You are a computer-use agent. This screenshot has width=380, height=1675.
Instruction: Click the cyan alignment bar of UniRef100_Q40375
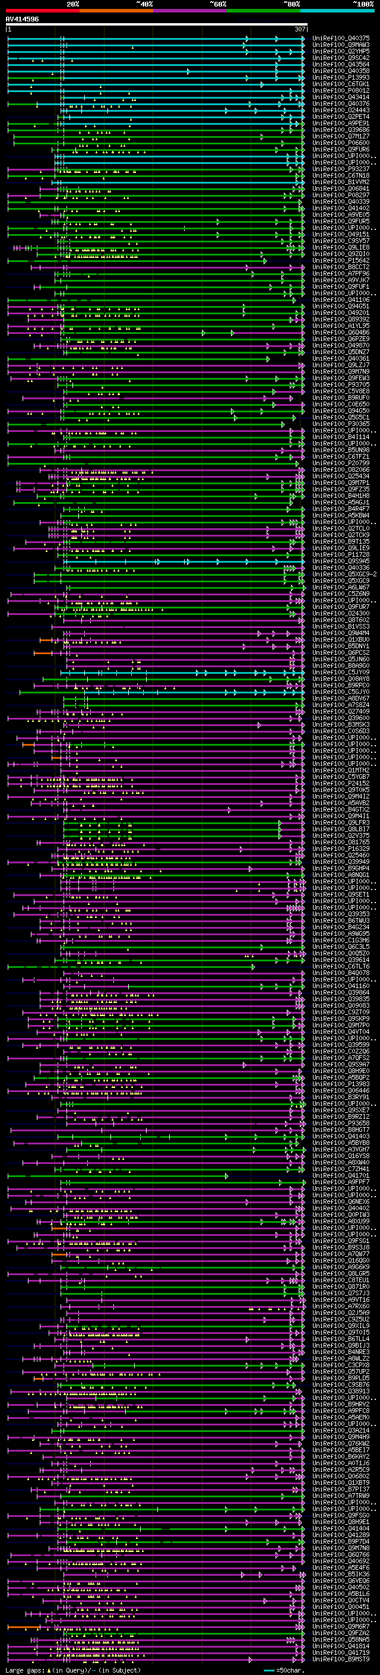click(x=156, y=39)
